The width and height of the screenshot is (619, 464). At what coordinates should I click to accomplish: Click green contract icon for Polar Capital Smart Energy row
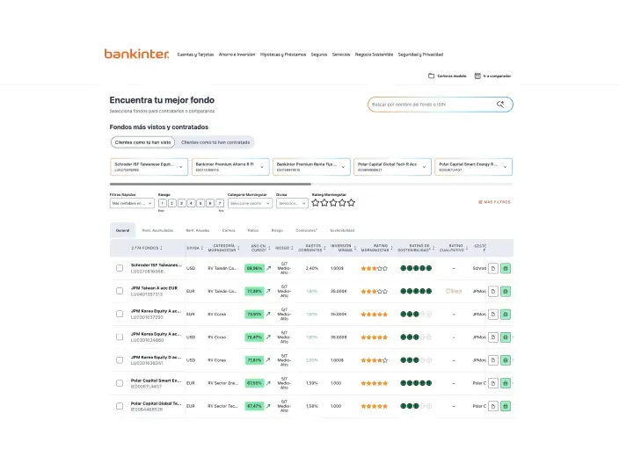506,383
